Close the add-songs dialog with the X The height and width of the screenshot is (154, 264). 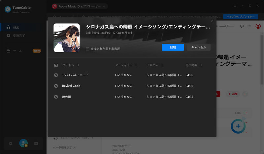(212, 21)
